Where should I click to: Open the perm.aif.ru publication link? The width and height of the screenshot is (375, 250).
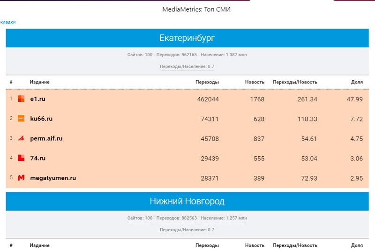click(x=46, y=138)
